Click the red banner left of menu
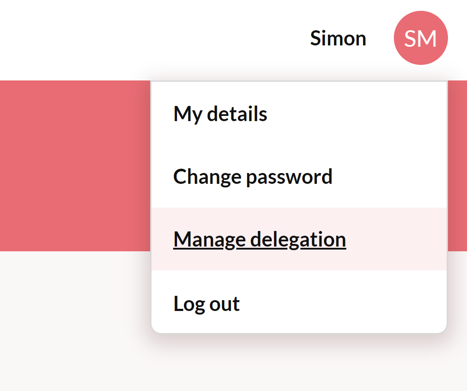This screenshot has width=467, height=391. pyautogui.click(x=74, y=164)
